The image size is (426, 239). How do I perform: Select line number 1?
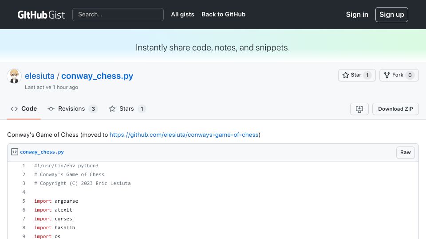coord(24,166)
